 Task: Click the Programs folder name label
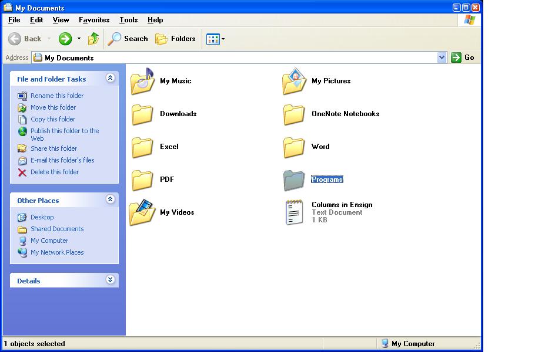pos(327,180)
